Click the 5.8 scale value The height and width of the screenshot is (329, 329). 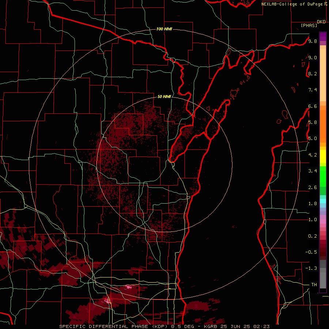pyautogui.click(x=313, y=122)
